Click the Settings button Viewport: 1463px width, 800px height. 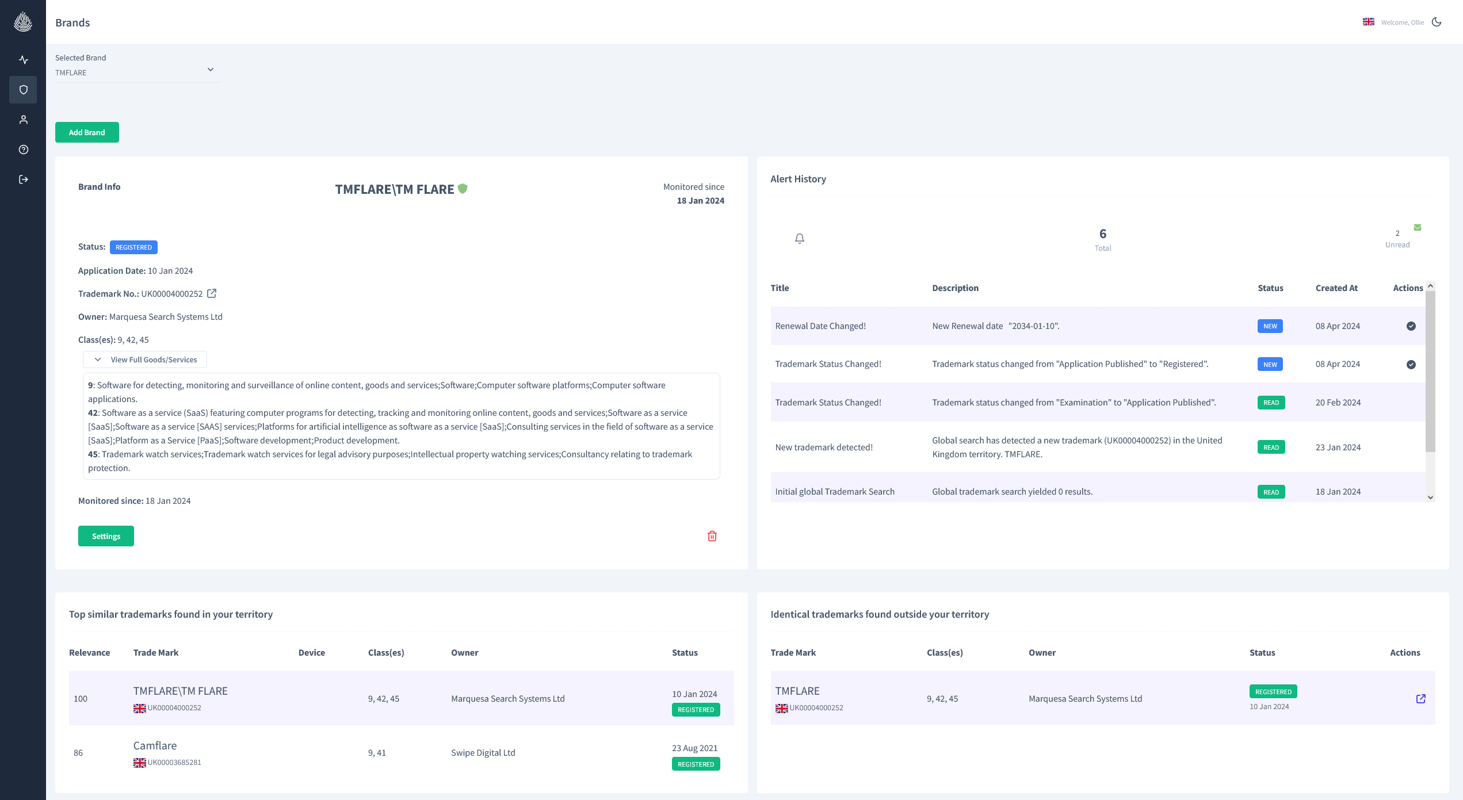106,536
